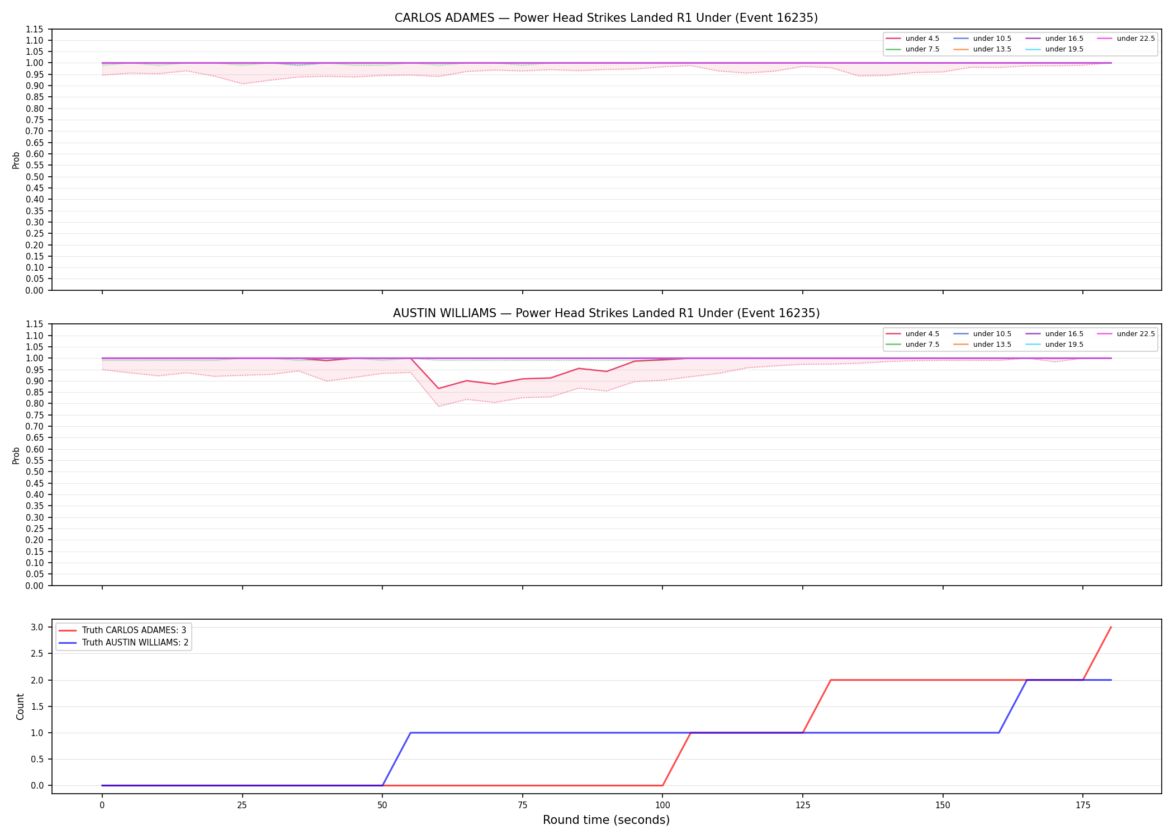Click Count axis tick '1.5'
This screenshot has height=839, width=1174.
[x=37, y=706]
